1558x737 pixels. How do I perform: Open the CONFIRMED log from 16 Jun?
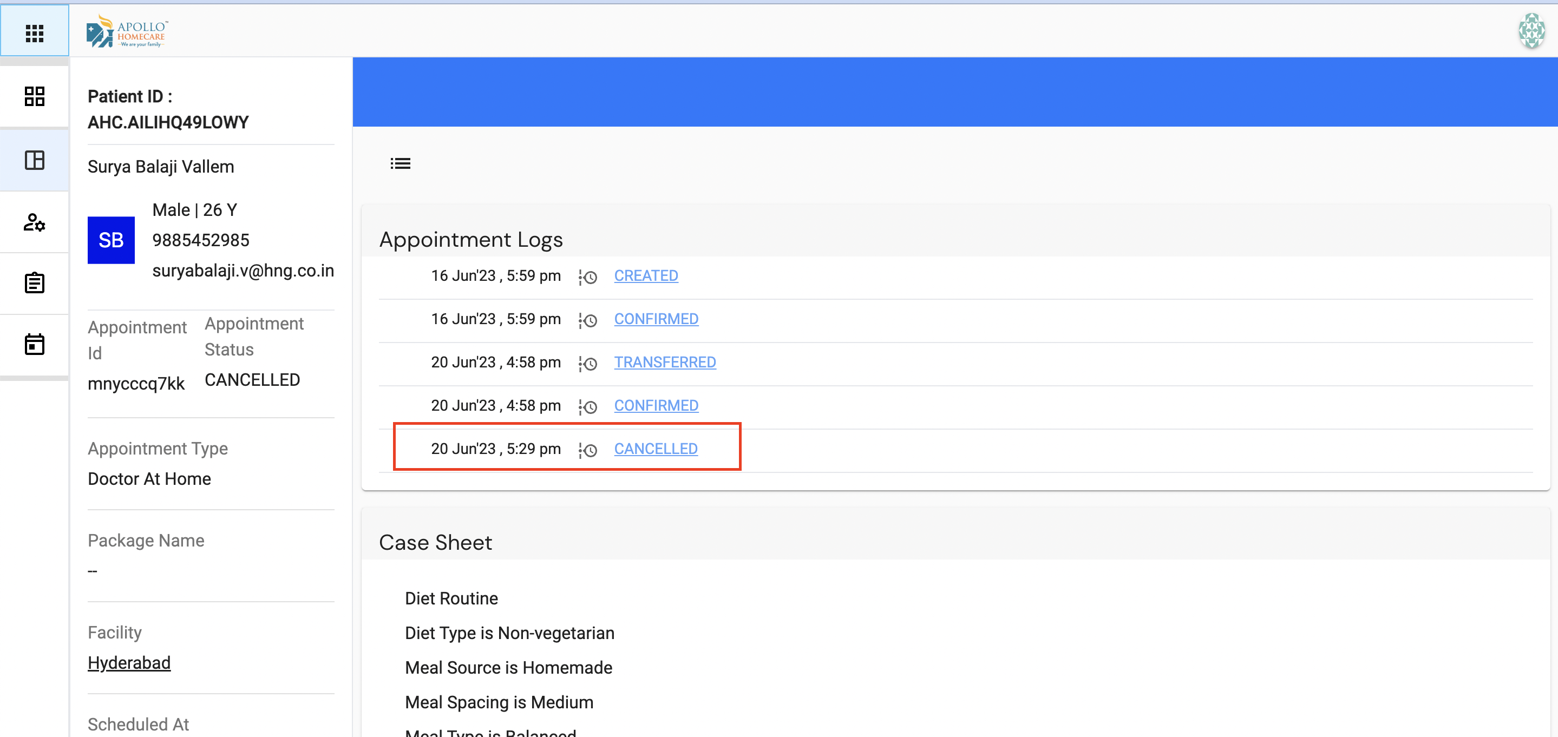pyautogui.click(x=656, y=319)
